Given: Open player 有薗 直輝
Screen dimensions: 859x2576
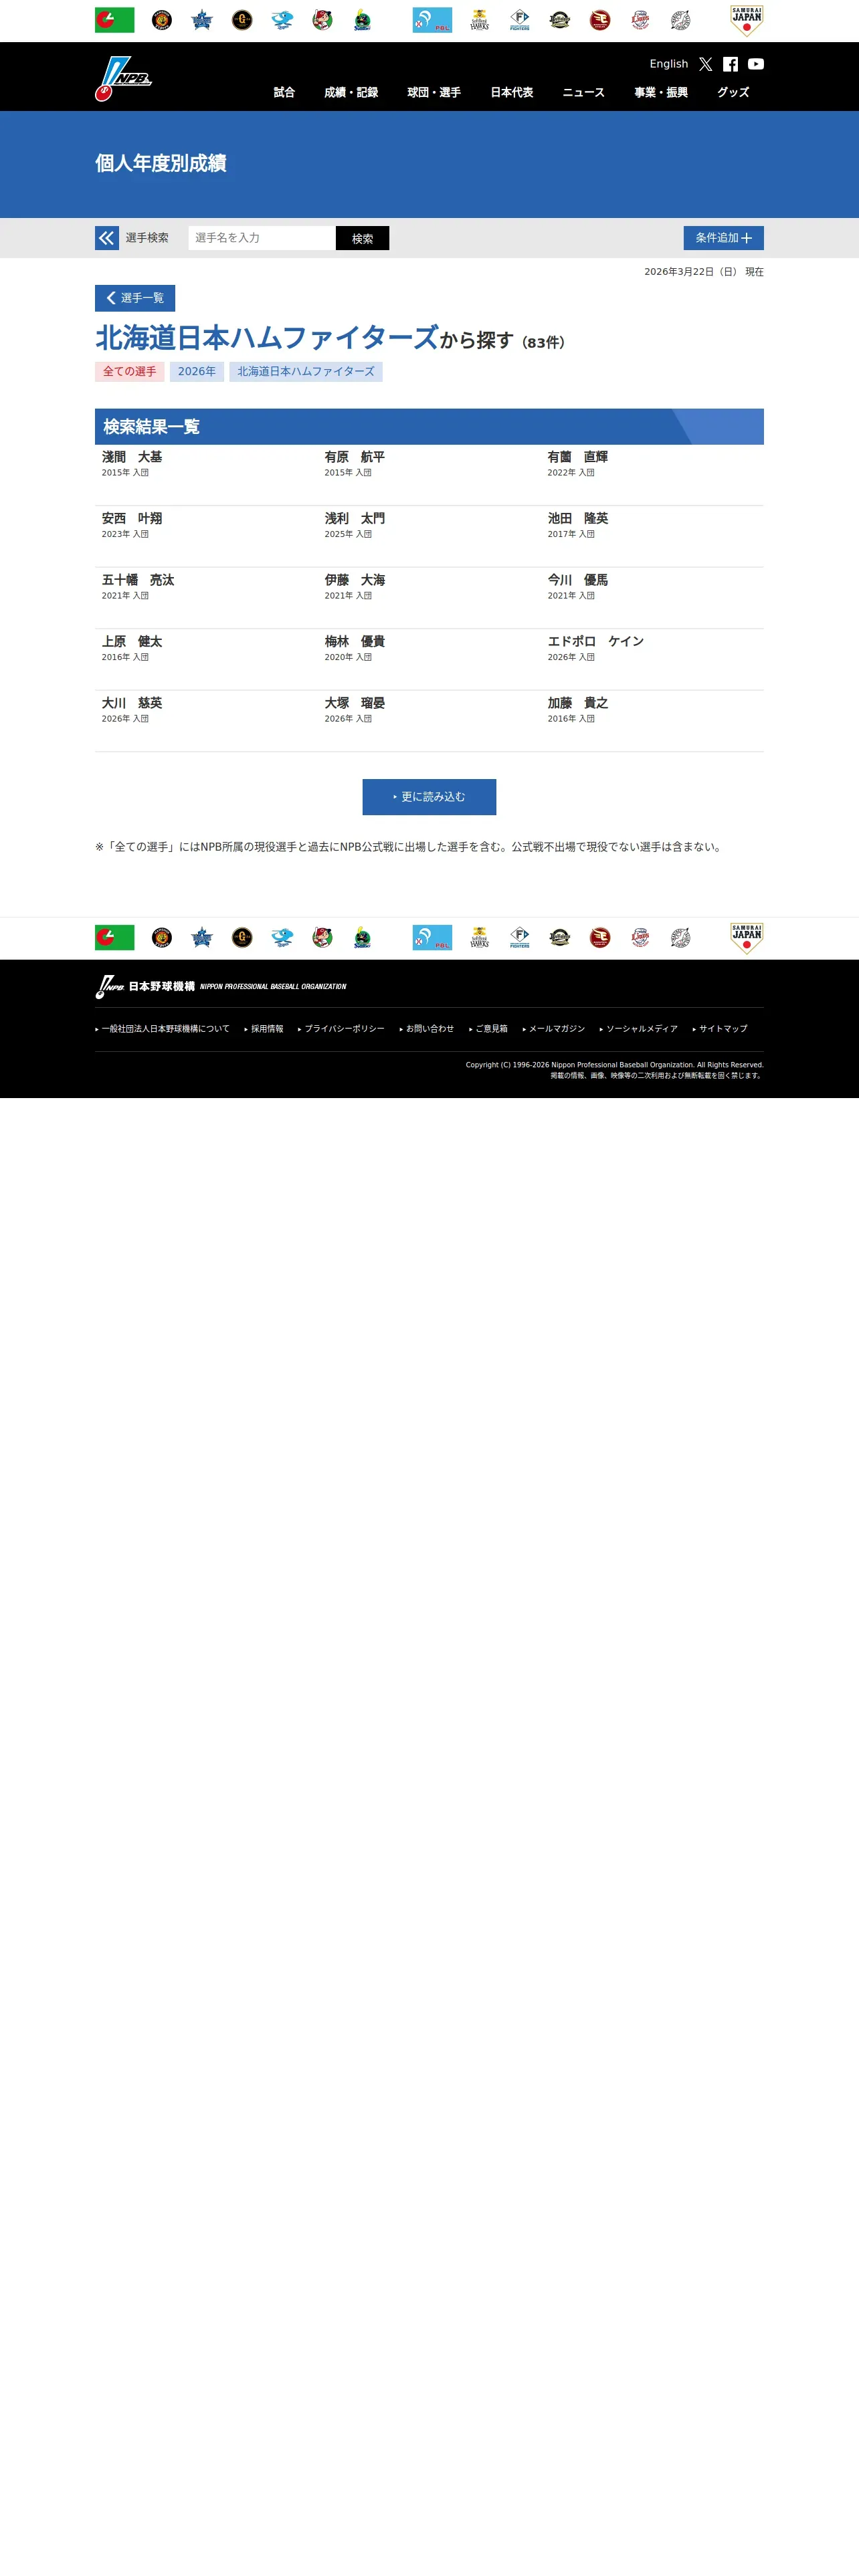Looking at the screenshot, I should coord(578,457).
